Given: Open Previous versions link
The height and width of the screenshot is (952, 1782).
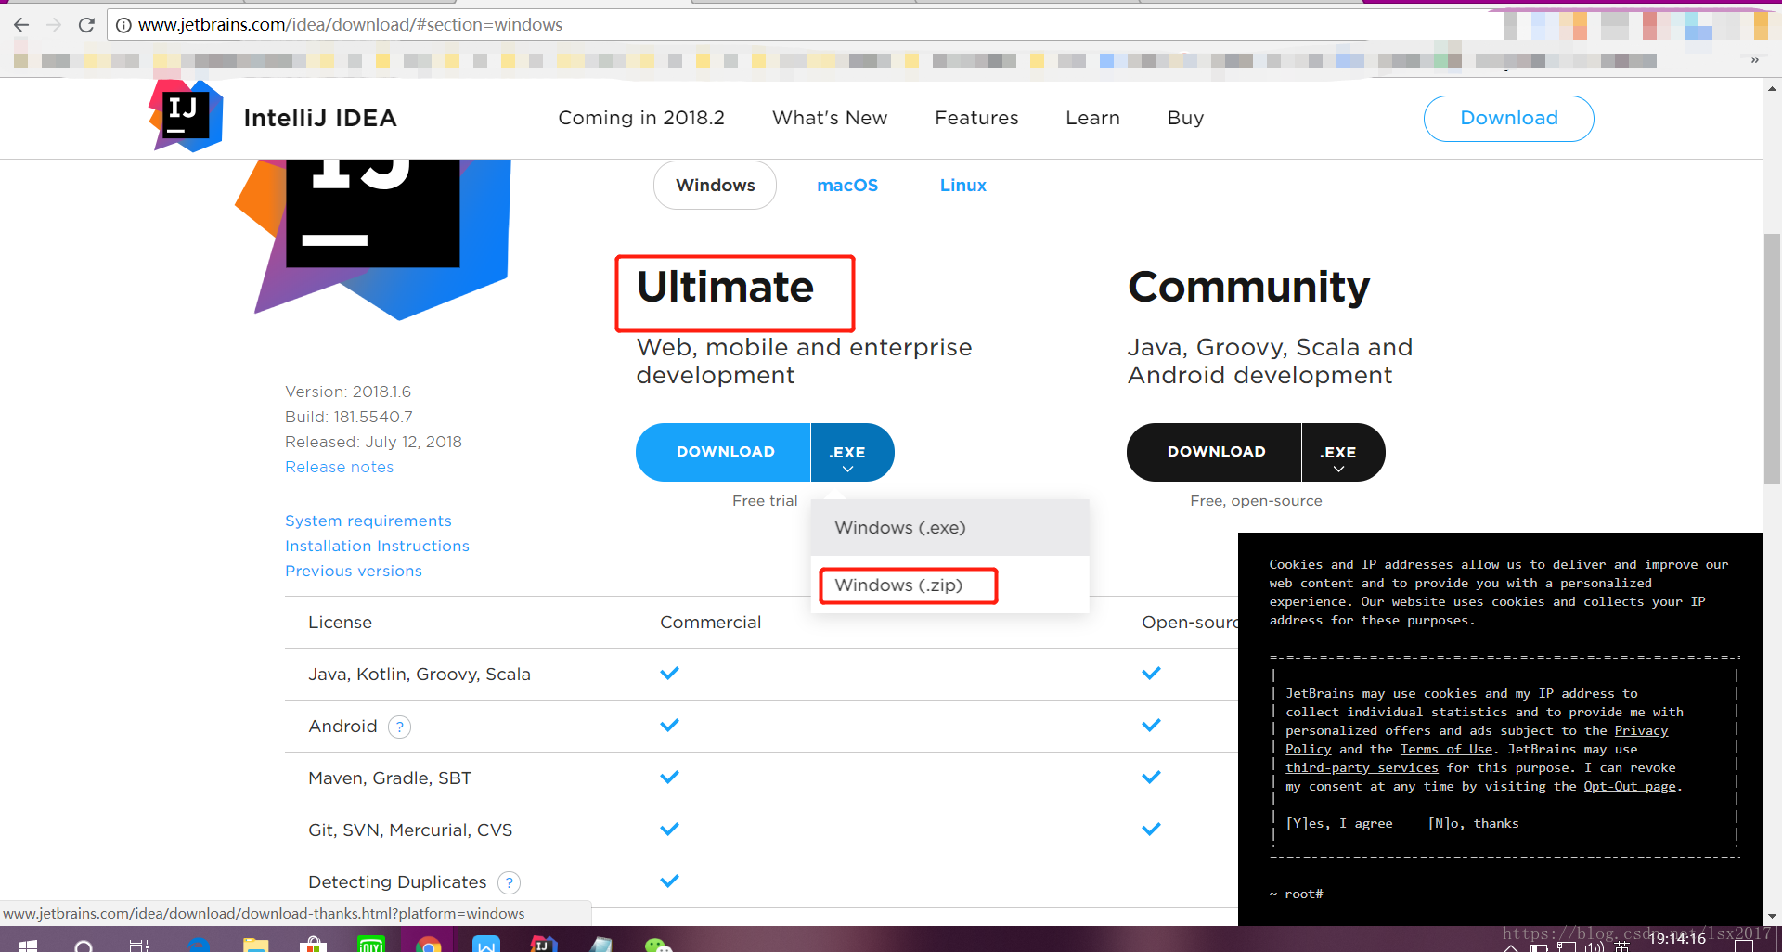Looking at the screenshot, I should (353, 571).
